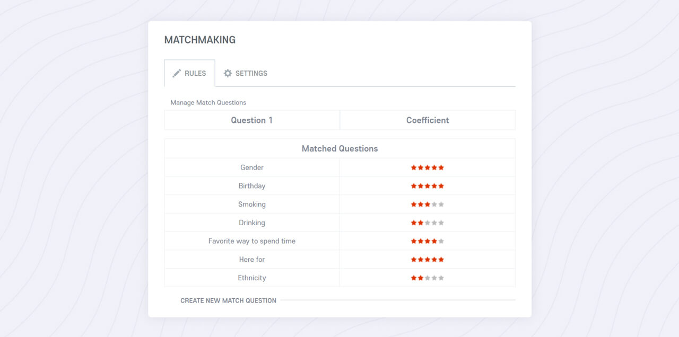Viewport: 679px width, 337px height.
Task: Click the Matched Questions section header
Action: click(x=339, y=148)
